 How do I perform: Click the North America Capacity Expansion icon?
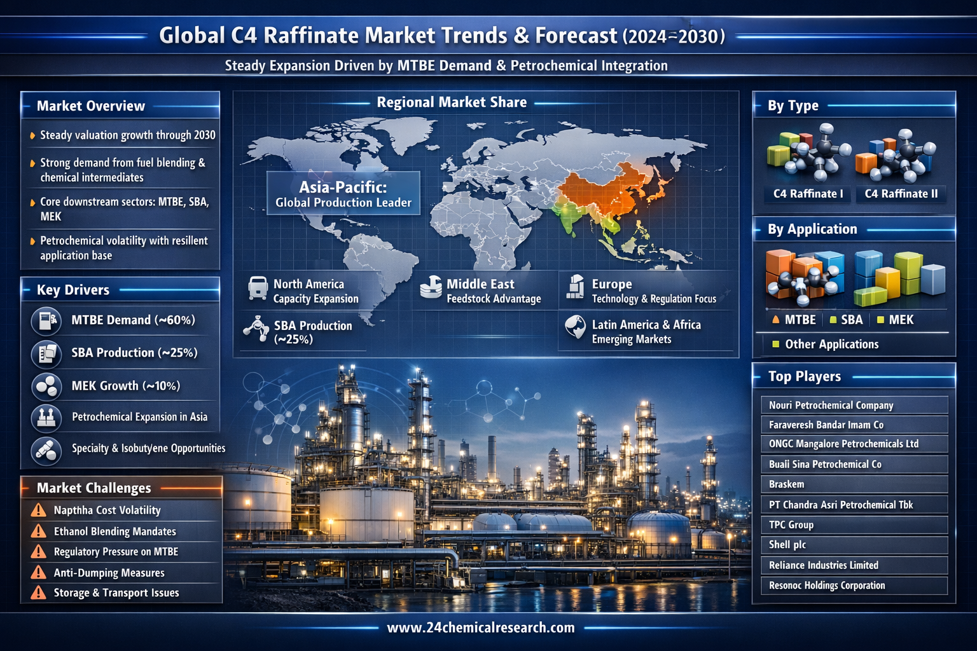click(x=258, y=288)
